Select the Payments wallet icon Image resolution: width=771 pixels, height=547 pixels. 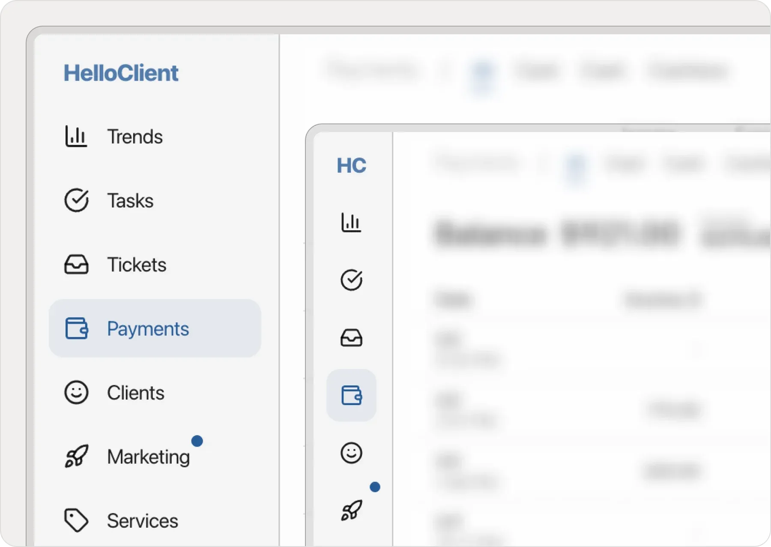click(76, 328)
